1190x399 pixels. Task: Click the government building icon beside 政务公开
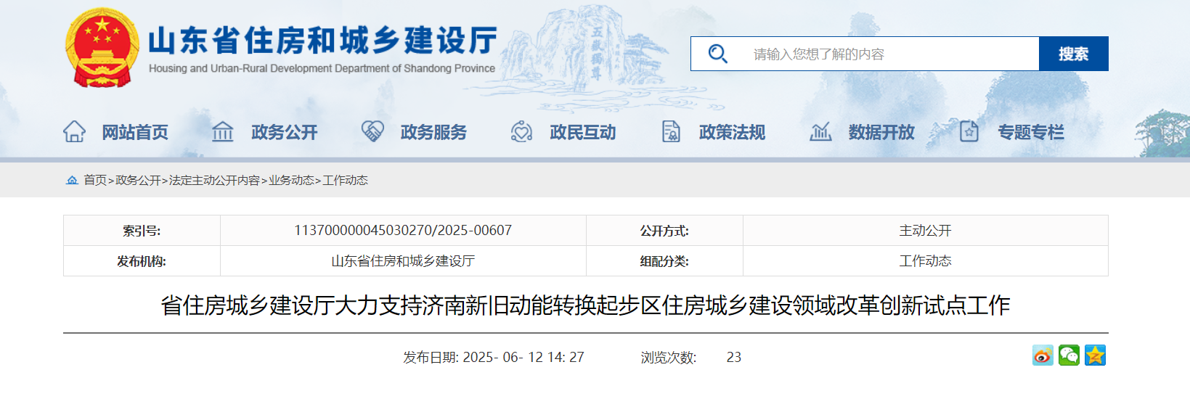[223, 132]
